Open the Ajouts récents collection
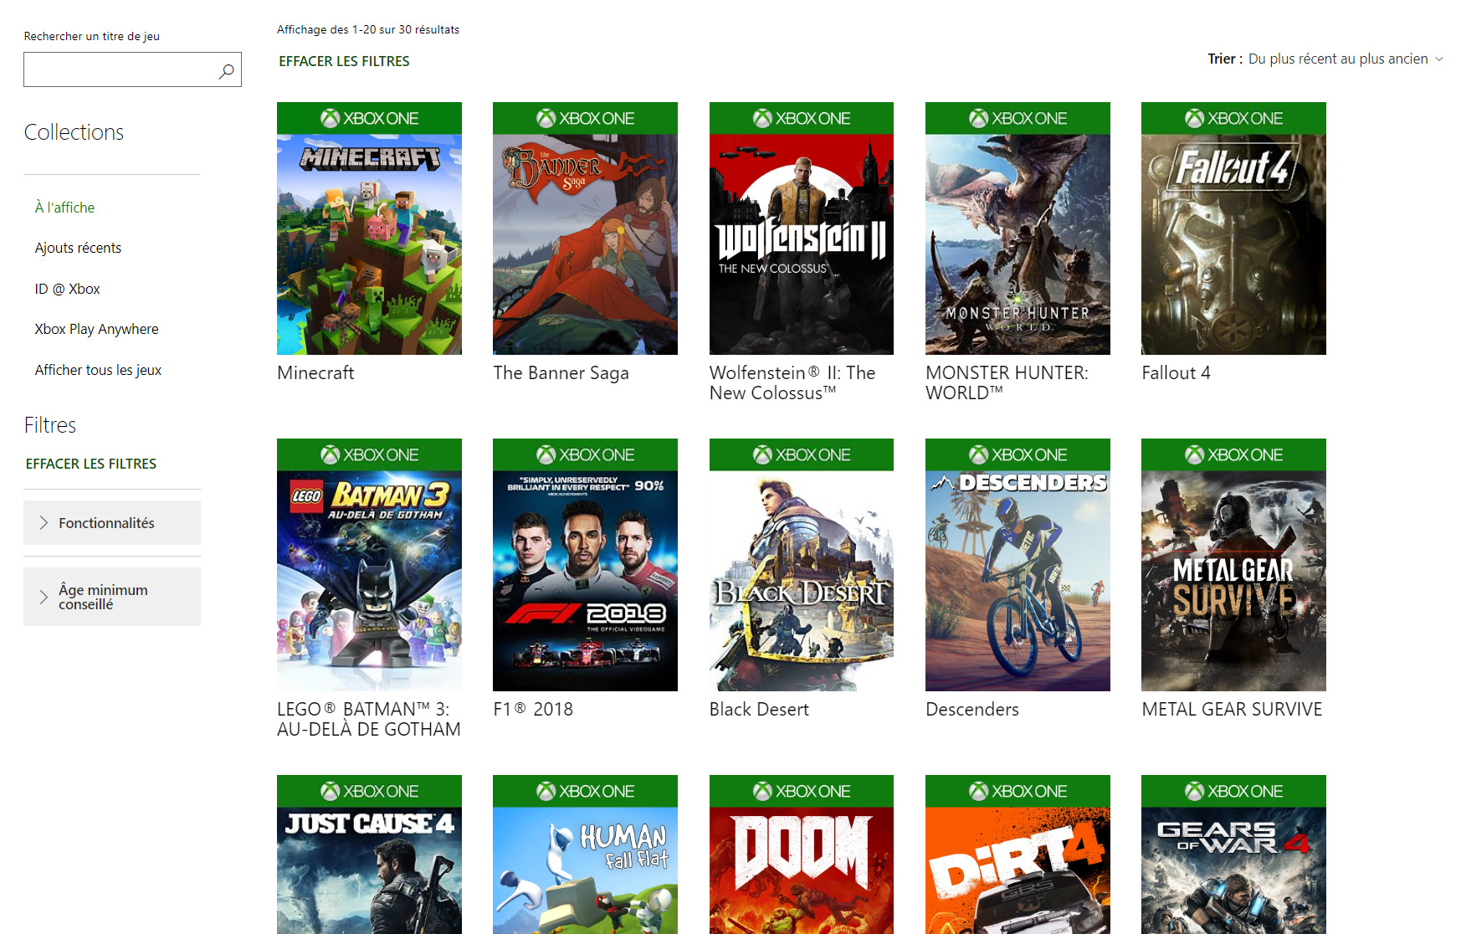The height and width of the screenshot is (934, 1461). coord(78,248)
